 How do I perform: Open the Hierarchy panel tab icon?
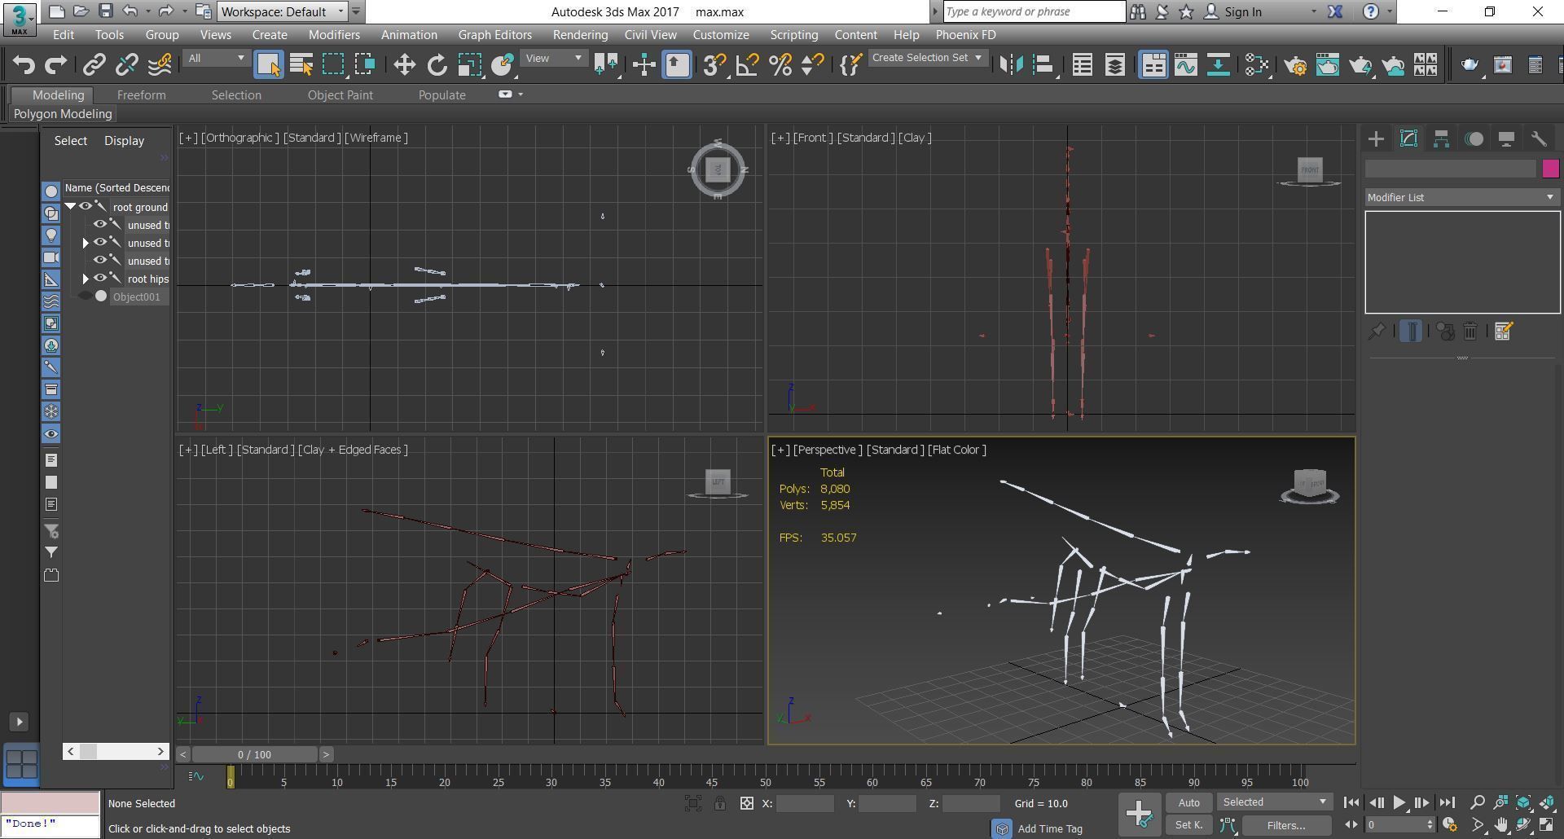tap(1441, 139)
